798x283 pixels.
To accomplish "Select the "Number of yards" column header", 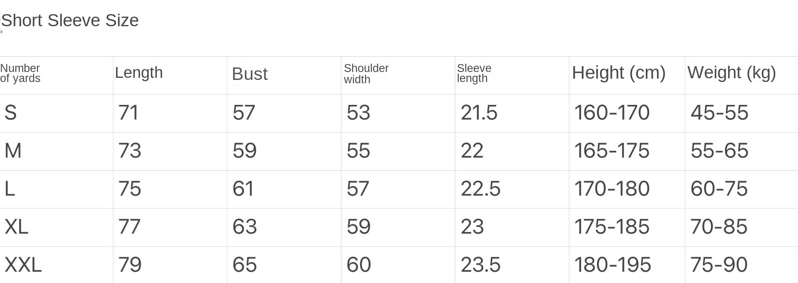I will [x=20, y=73].
